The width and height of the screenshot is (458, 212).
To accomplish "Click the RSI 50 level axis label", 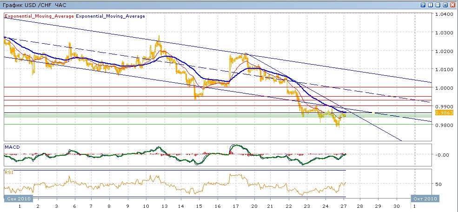I will pyautogui.click(x=438, y=184).
